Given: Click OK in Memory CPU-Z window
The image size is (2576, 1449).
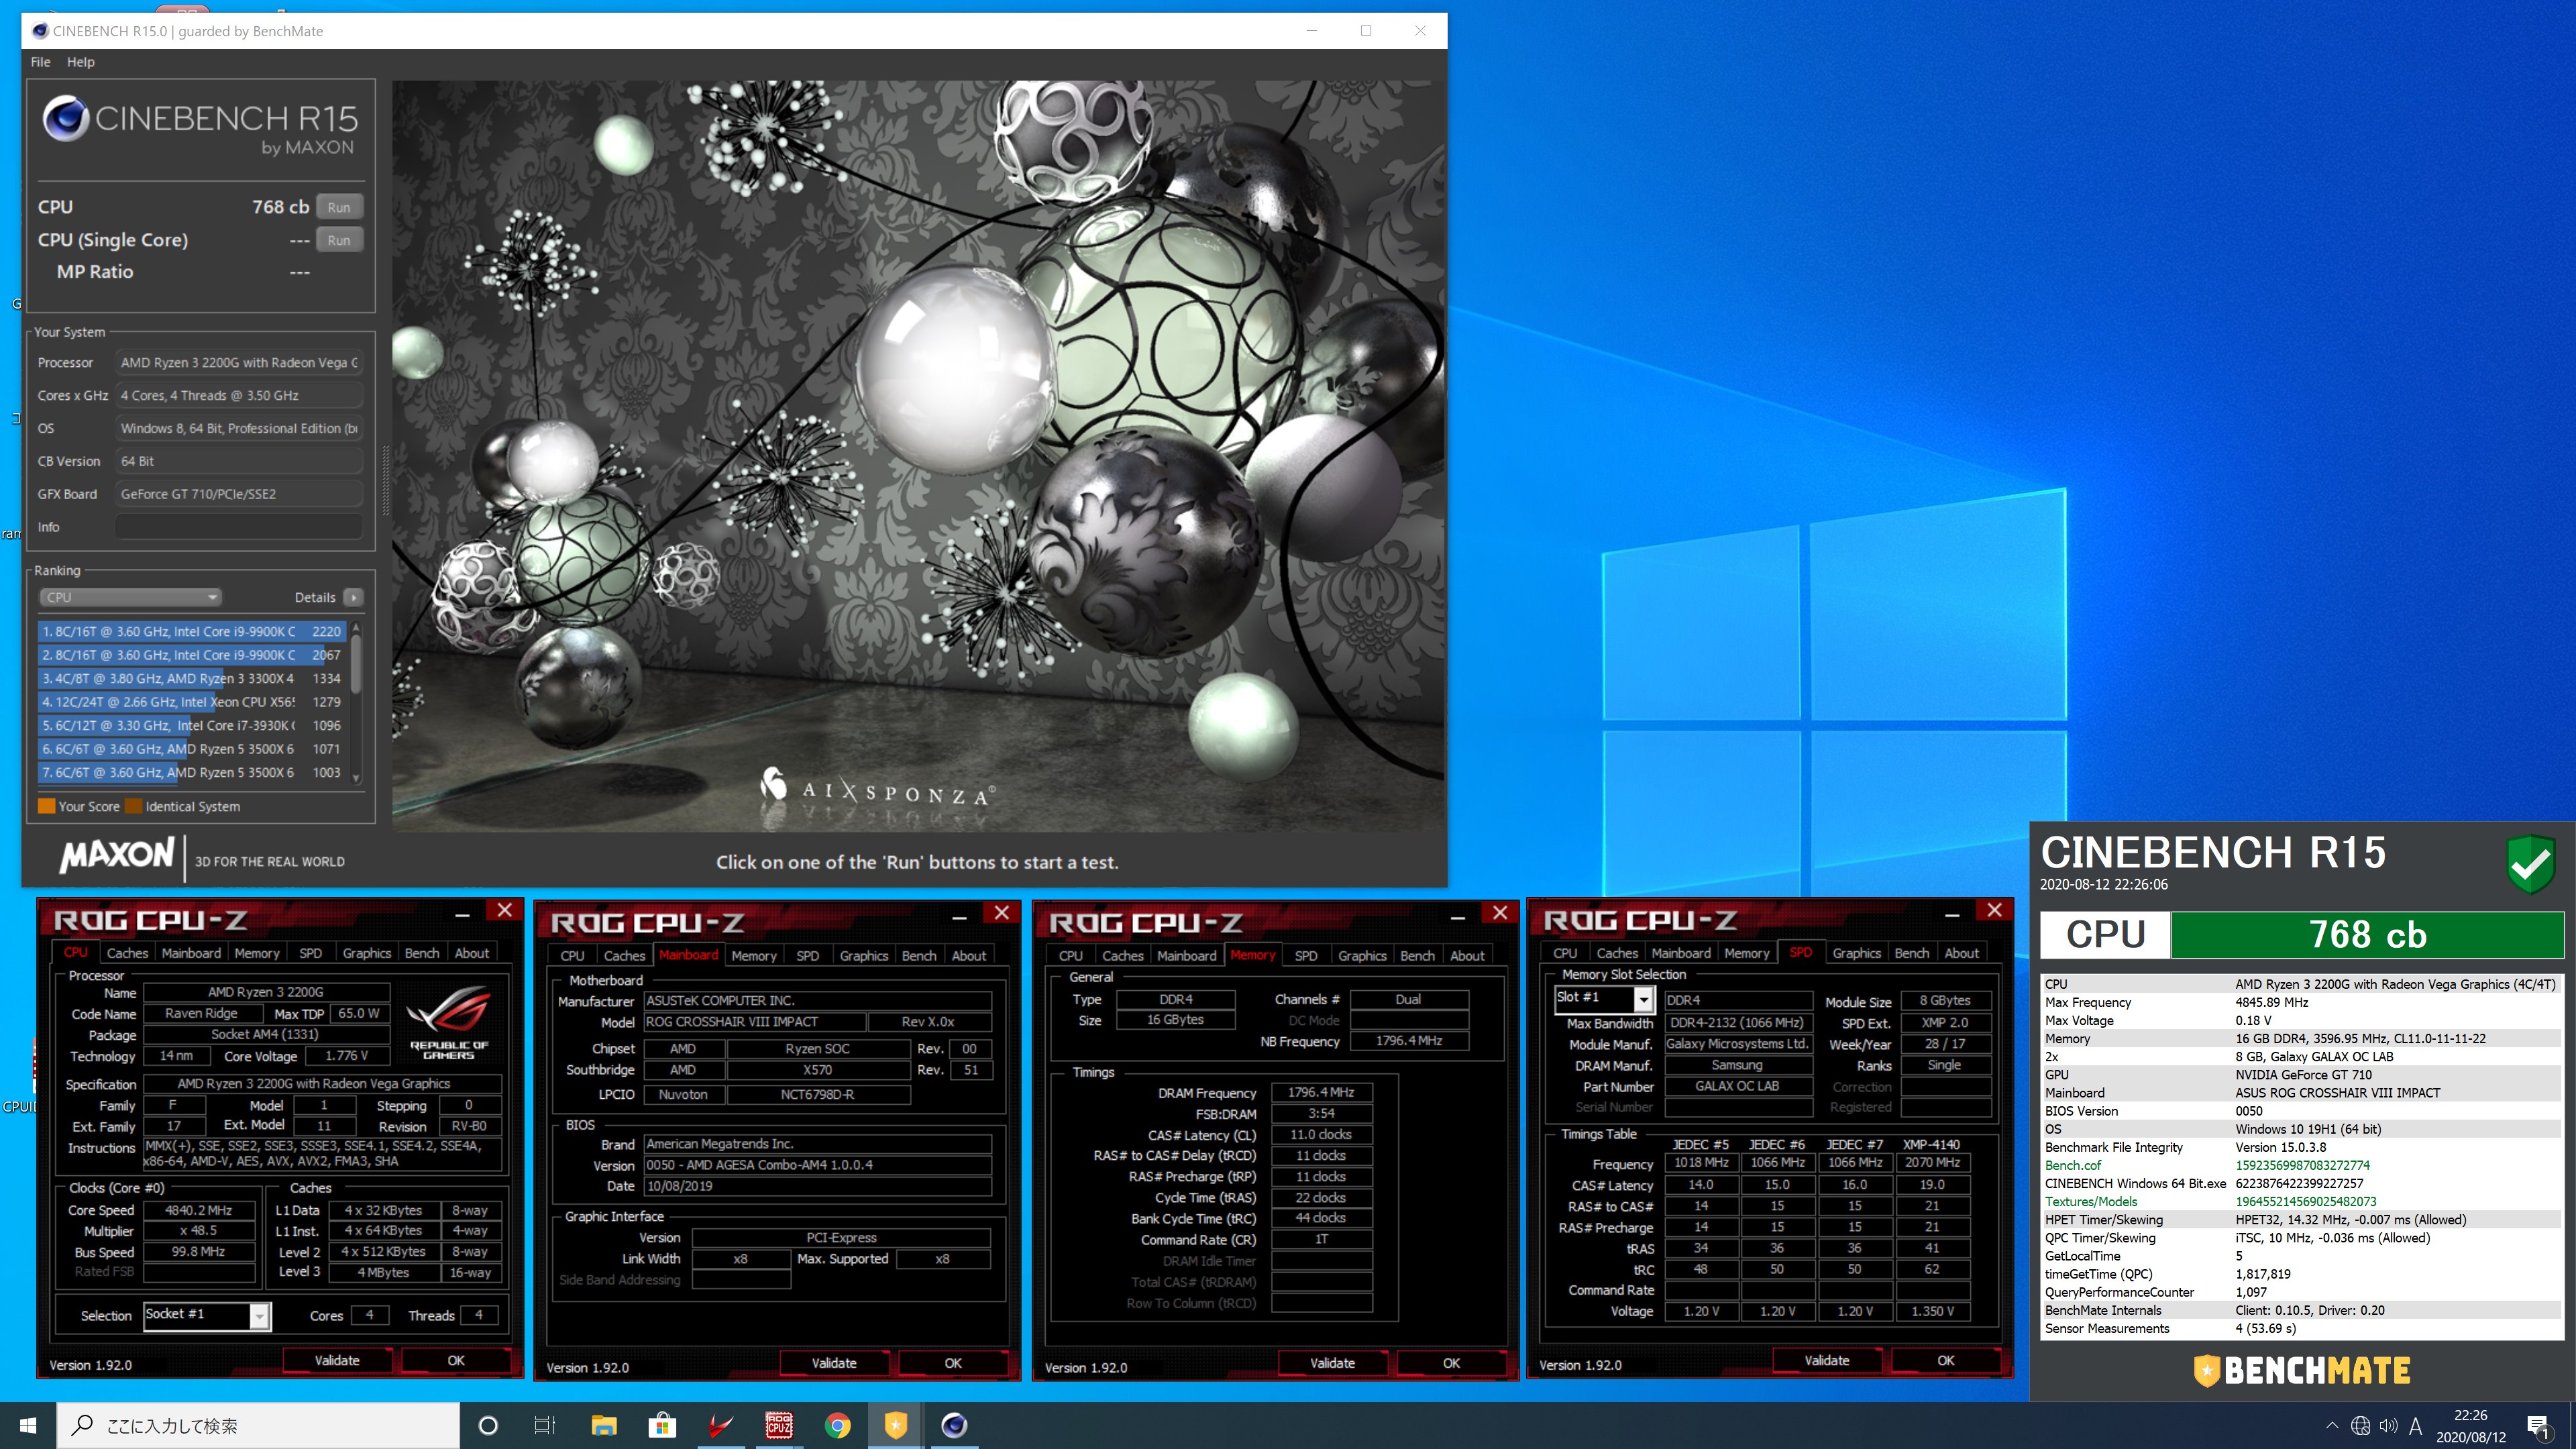Looking at the screenshot, I should pyautogui.click(x=1451, y=1363).
